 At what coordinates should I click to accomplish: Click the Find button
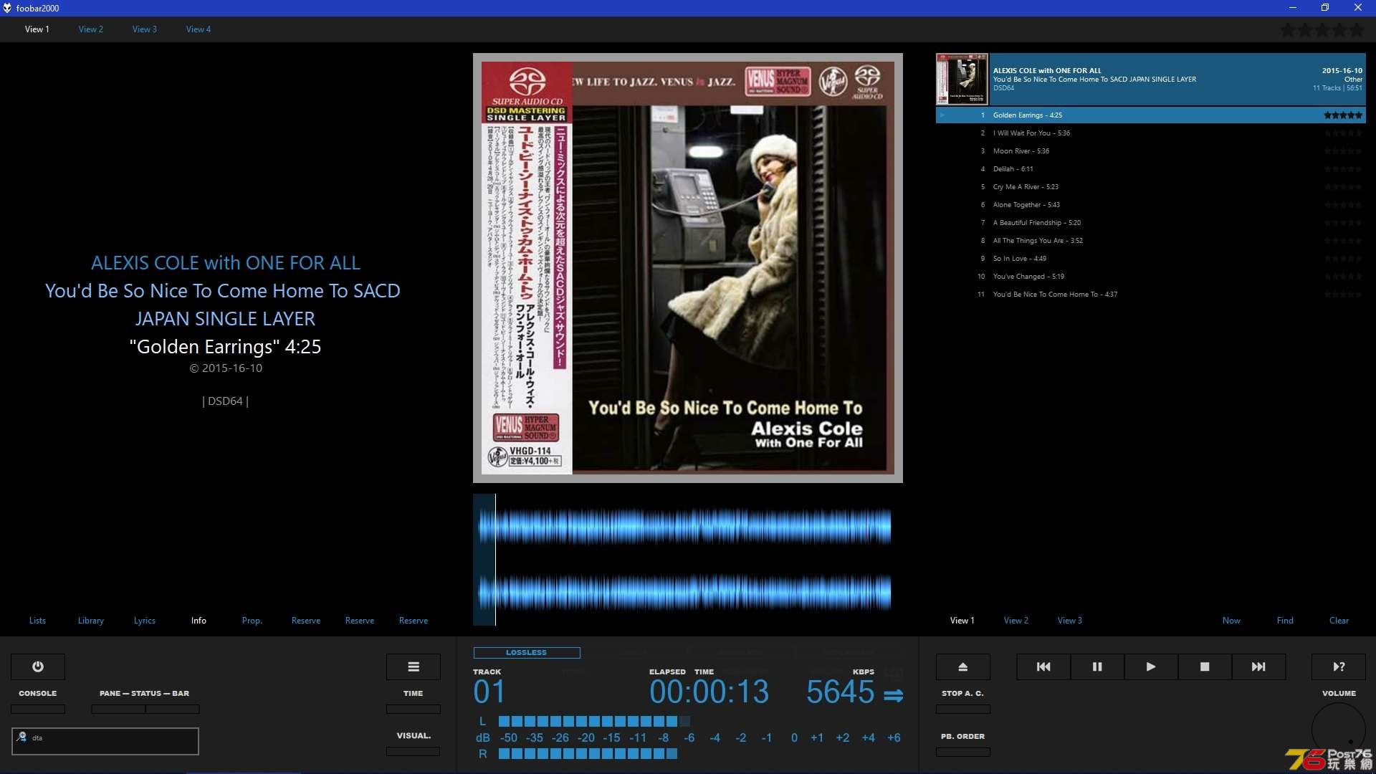click(x=1285, y=621)
